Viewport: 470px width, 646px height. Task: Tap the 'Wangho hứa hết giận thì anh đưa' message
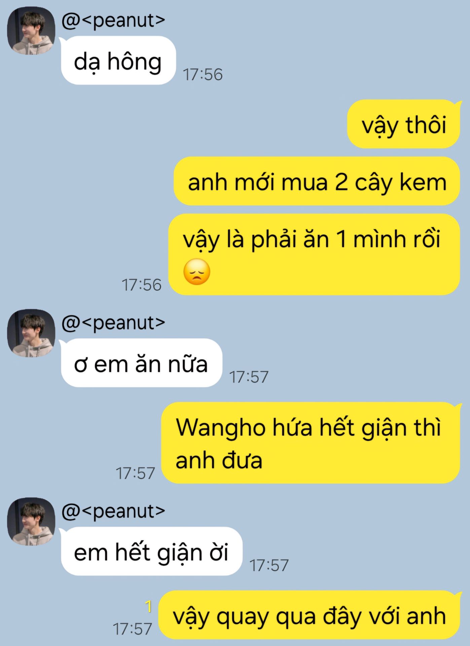(x=311, y=443)
